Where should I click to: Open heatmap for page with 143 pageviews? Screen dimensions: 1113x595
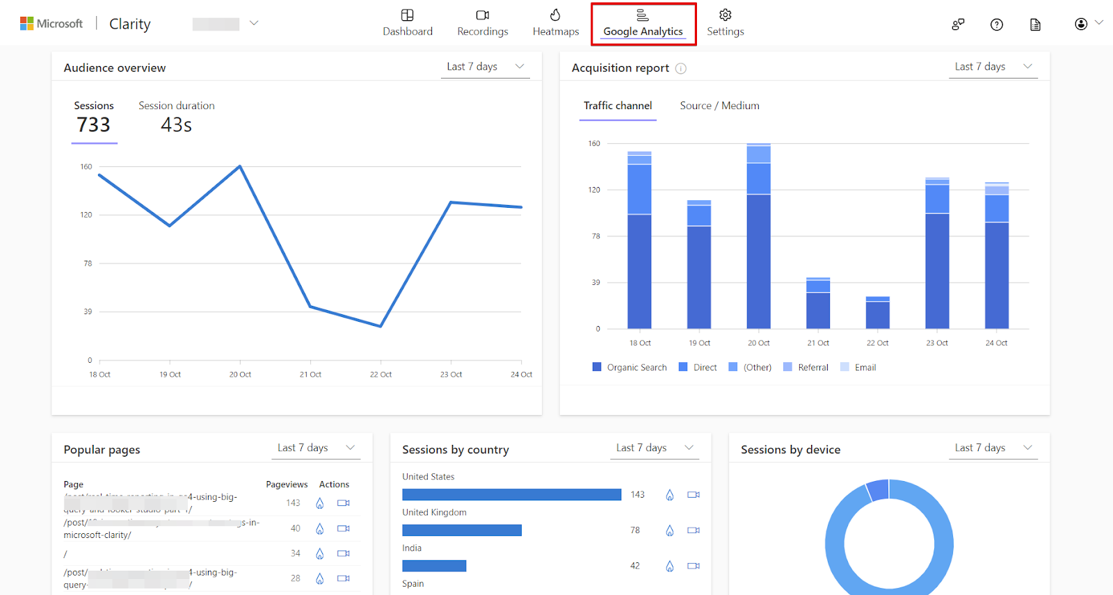320,503
